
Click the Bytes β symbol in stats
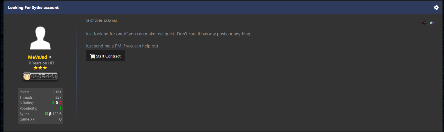click(x=50, y=114)
